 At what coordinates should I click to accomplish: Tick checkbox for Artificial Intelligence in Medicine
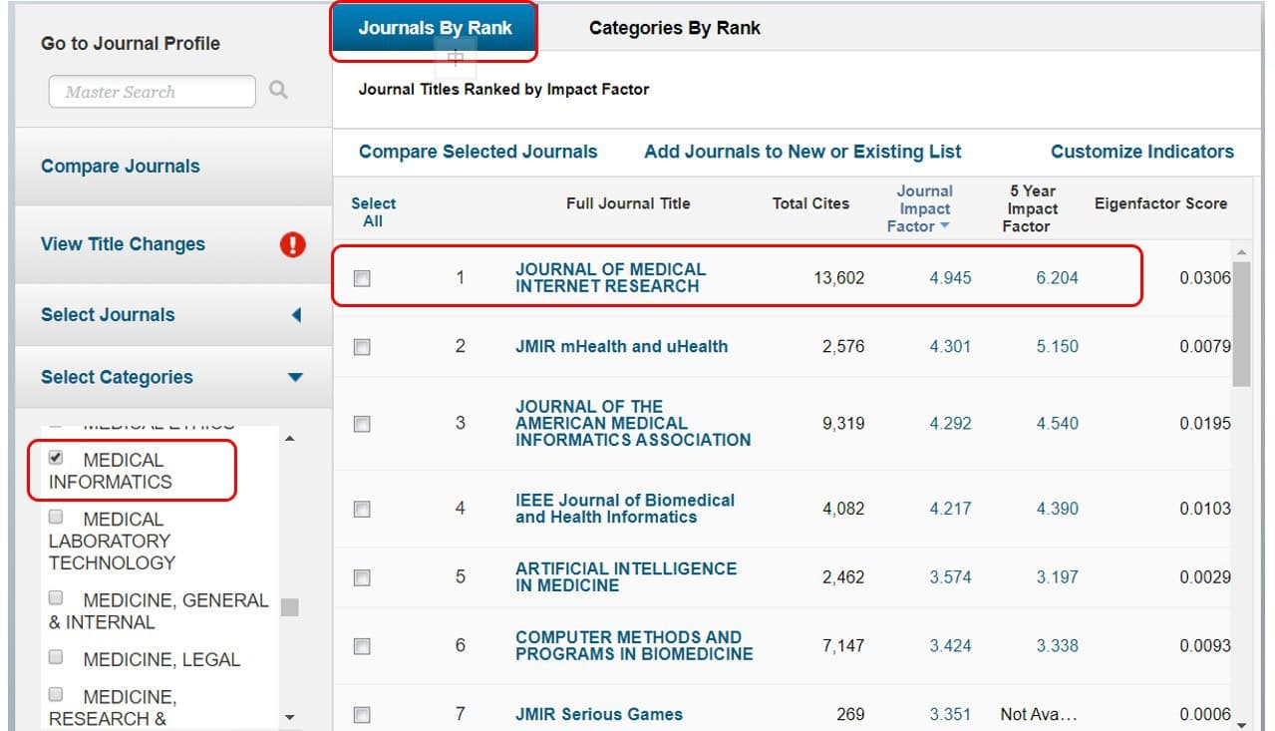point(362,577)
